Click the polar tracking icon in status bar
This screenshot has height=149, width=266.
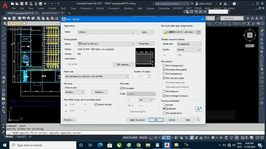[x=156, y=137]
